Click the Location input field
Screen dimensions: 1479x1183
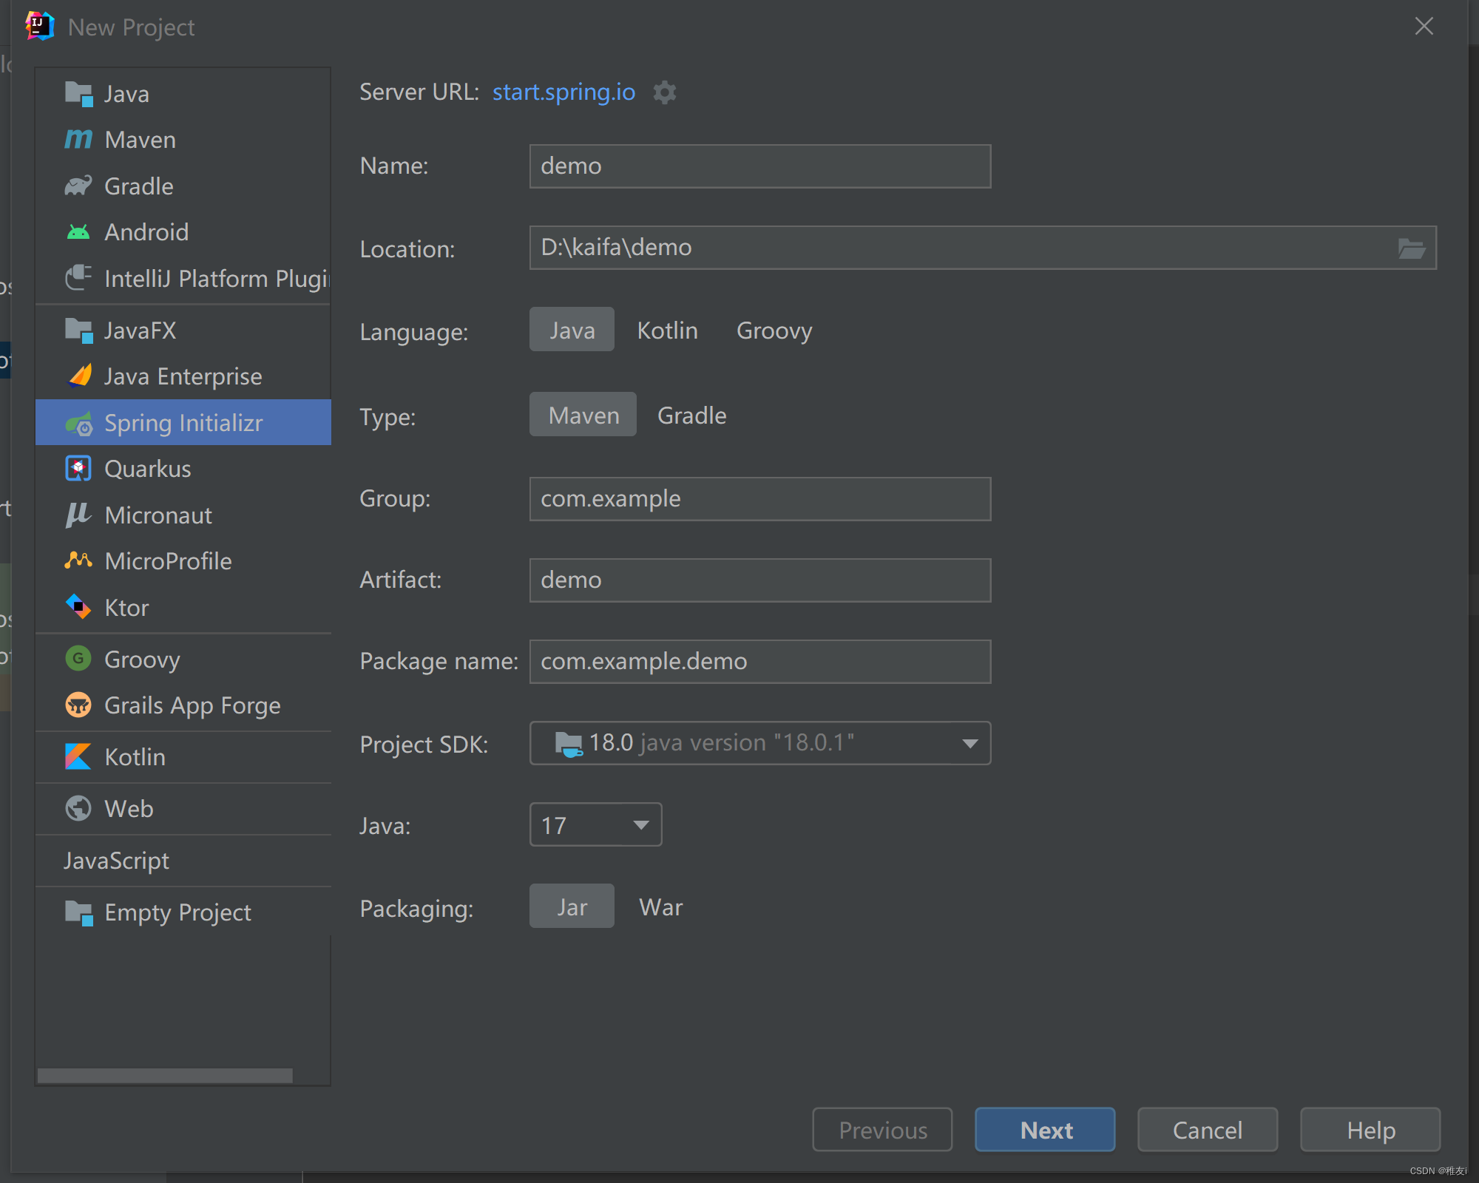click(983, 248)
